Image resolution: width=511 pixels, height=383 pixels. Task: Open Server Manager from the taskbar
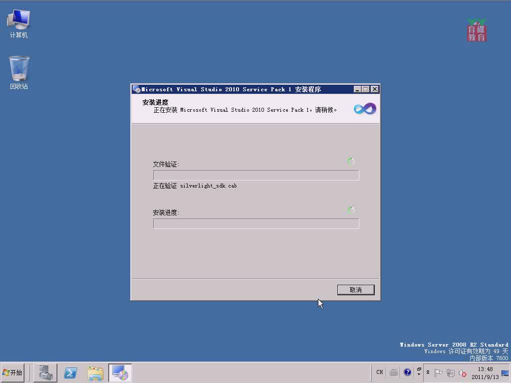(x=45, y=373)
